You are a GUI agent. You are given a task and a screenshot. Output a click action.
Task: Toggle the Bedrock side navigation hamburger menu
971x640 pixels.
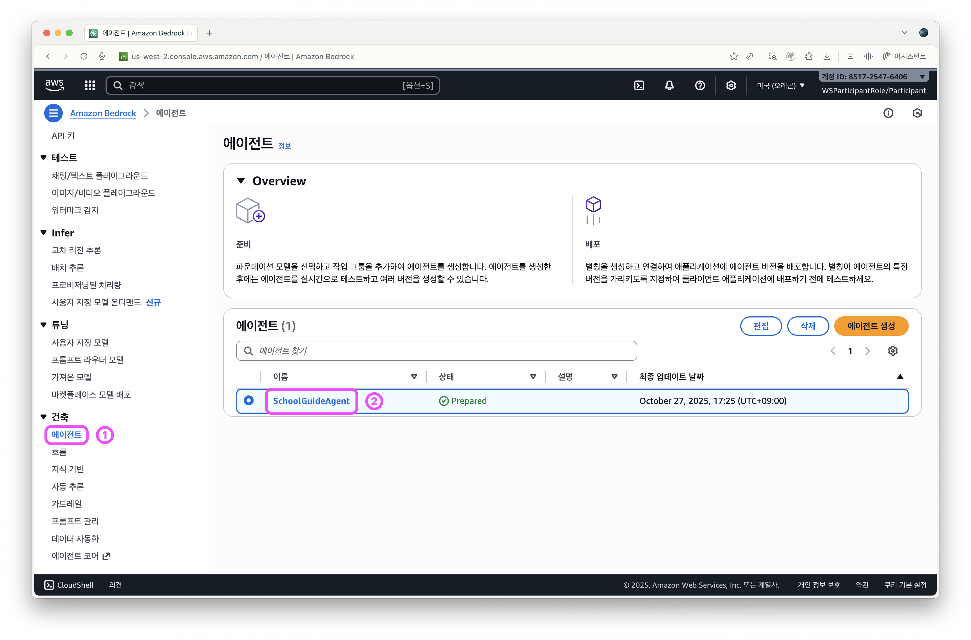pos(53,113)
